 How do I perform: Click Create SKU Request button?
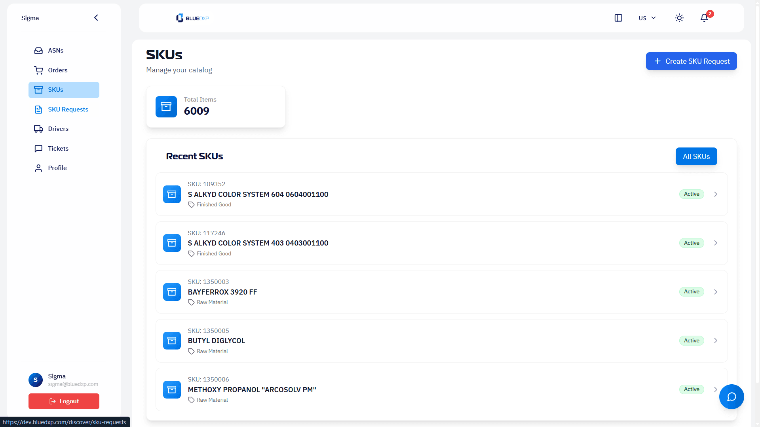(x=691, y=61)
